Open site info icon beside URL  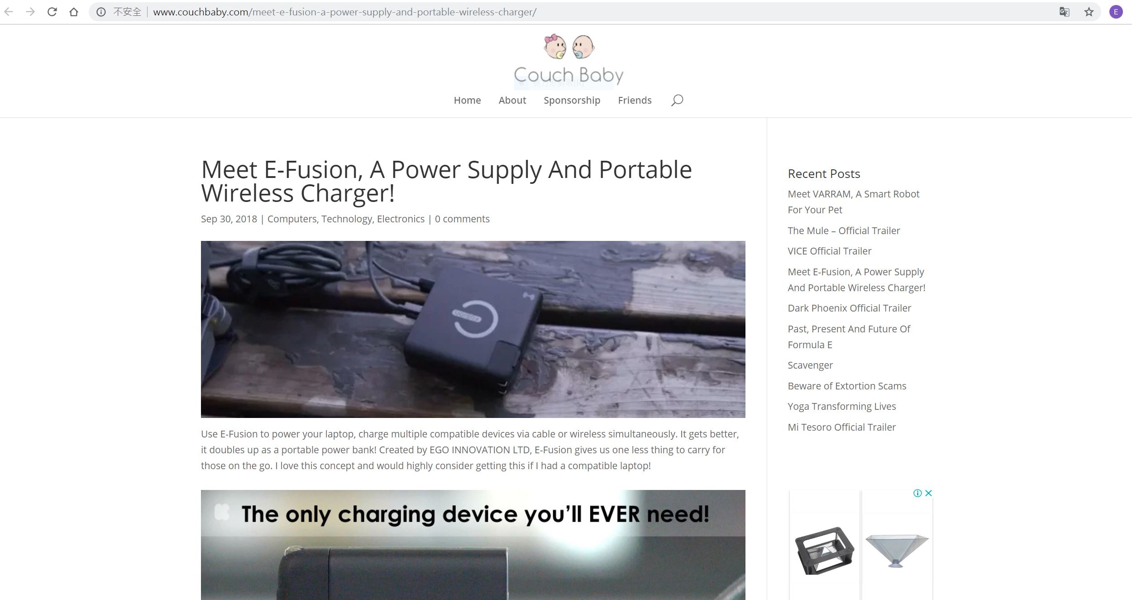click(101, 12)
